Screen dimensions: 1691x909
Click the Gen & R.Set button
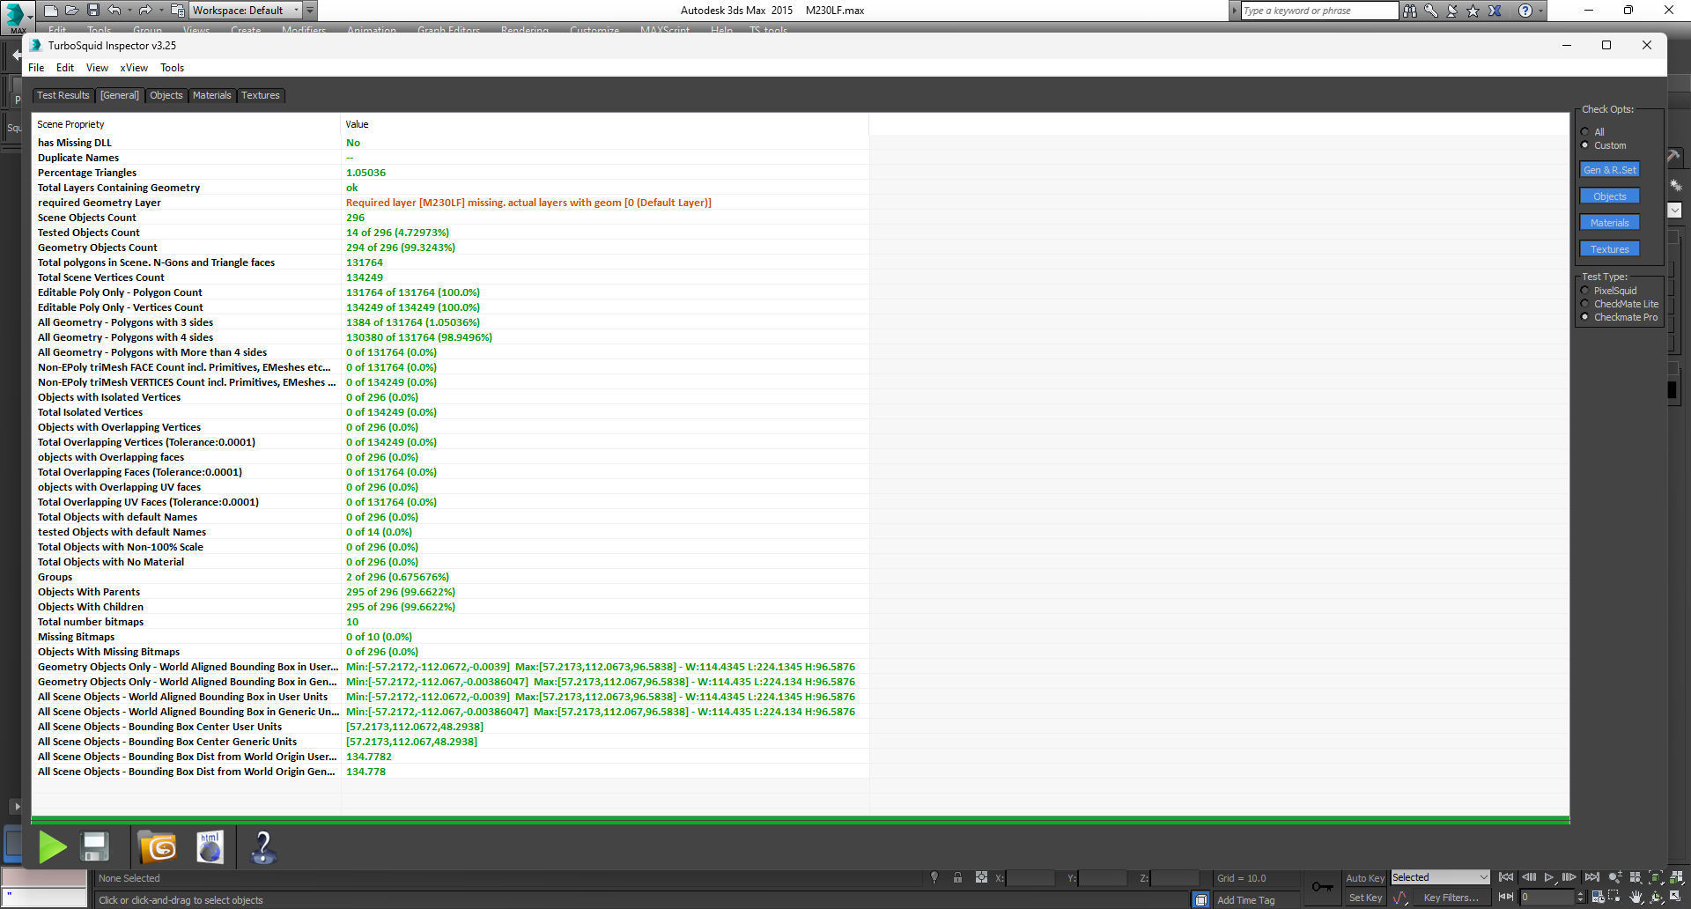click(x=1609, y=170)
